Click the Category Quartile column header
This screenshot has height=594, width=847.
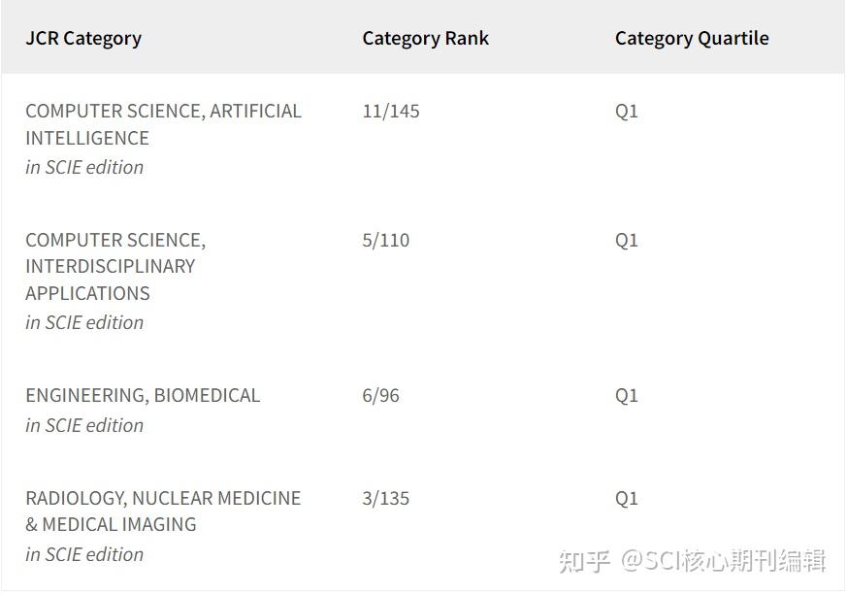tap(691, 39)
